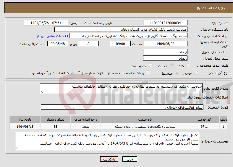Click the شرح کلی نیاز description textarea

click(121, 88)
